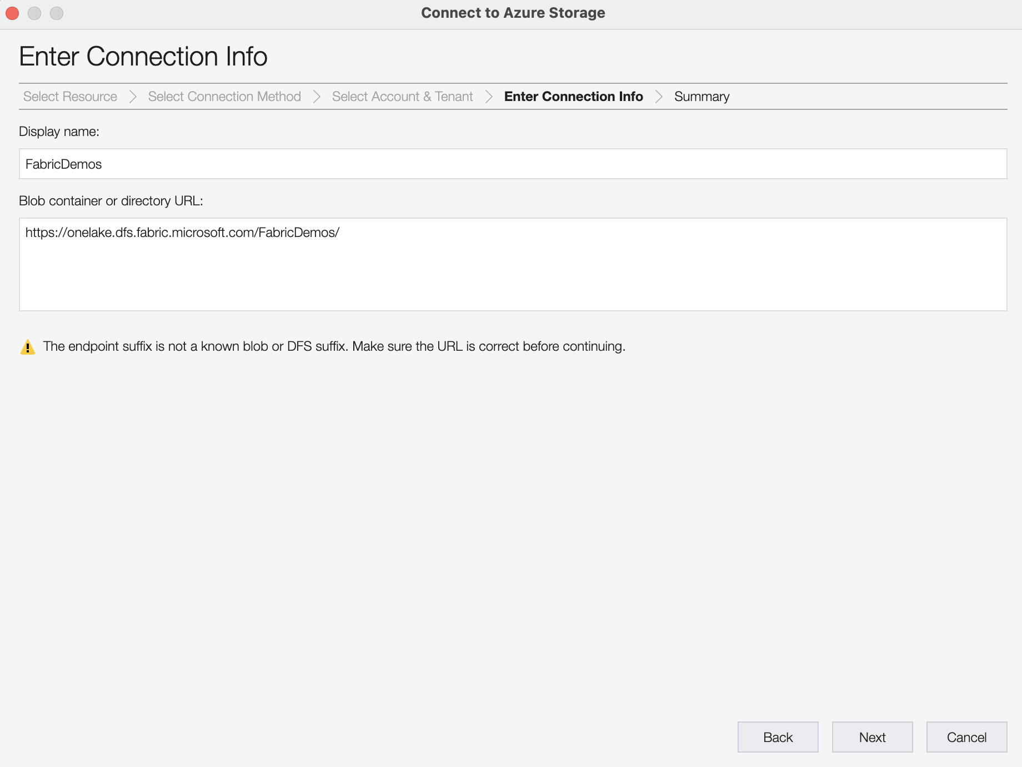Click the Display name input field

click(x=511, y=163)
